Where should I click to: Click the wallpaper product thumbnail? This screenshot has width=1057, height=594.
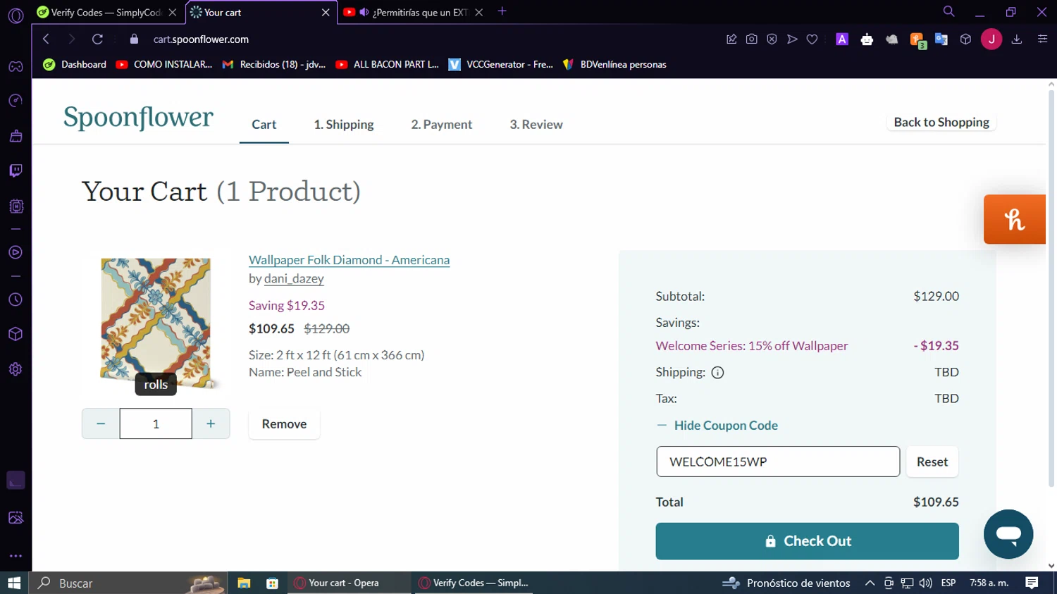pos(156,322)
